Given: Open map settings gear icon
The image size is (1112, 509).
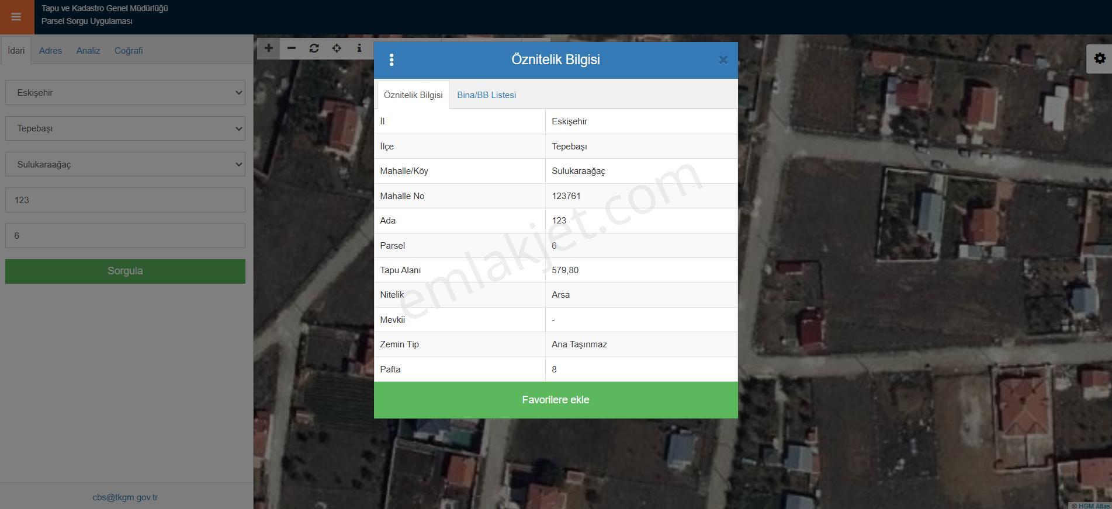Looking at the screenshot, I should (x=1099, y=59).
